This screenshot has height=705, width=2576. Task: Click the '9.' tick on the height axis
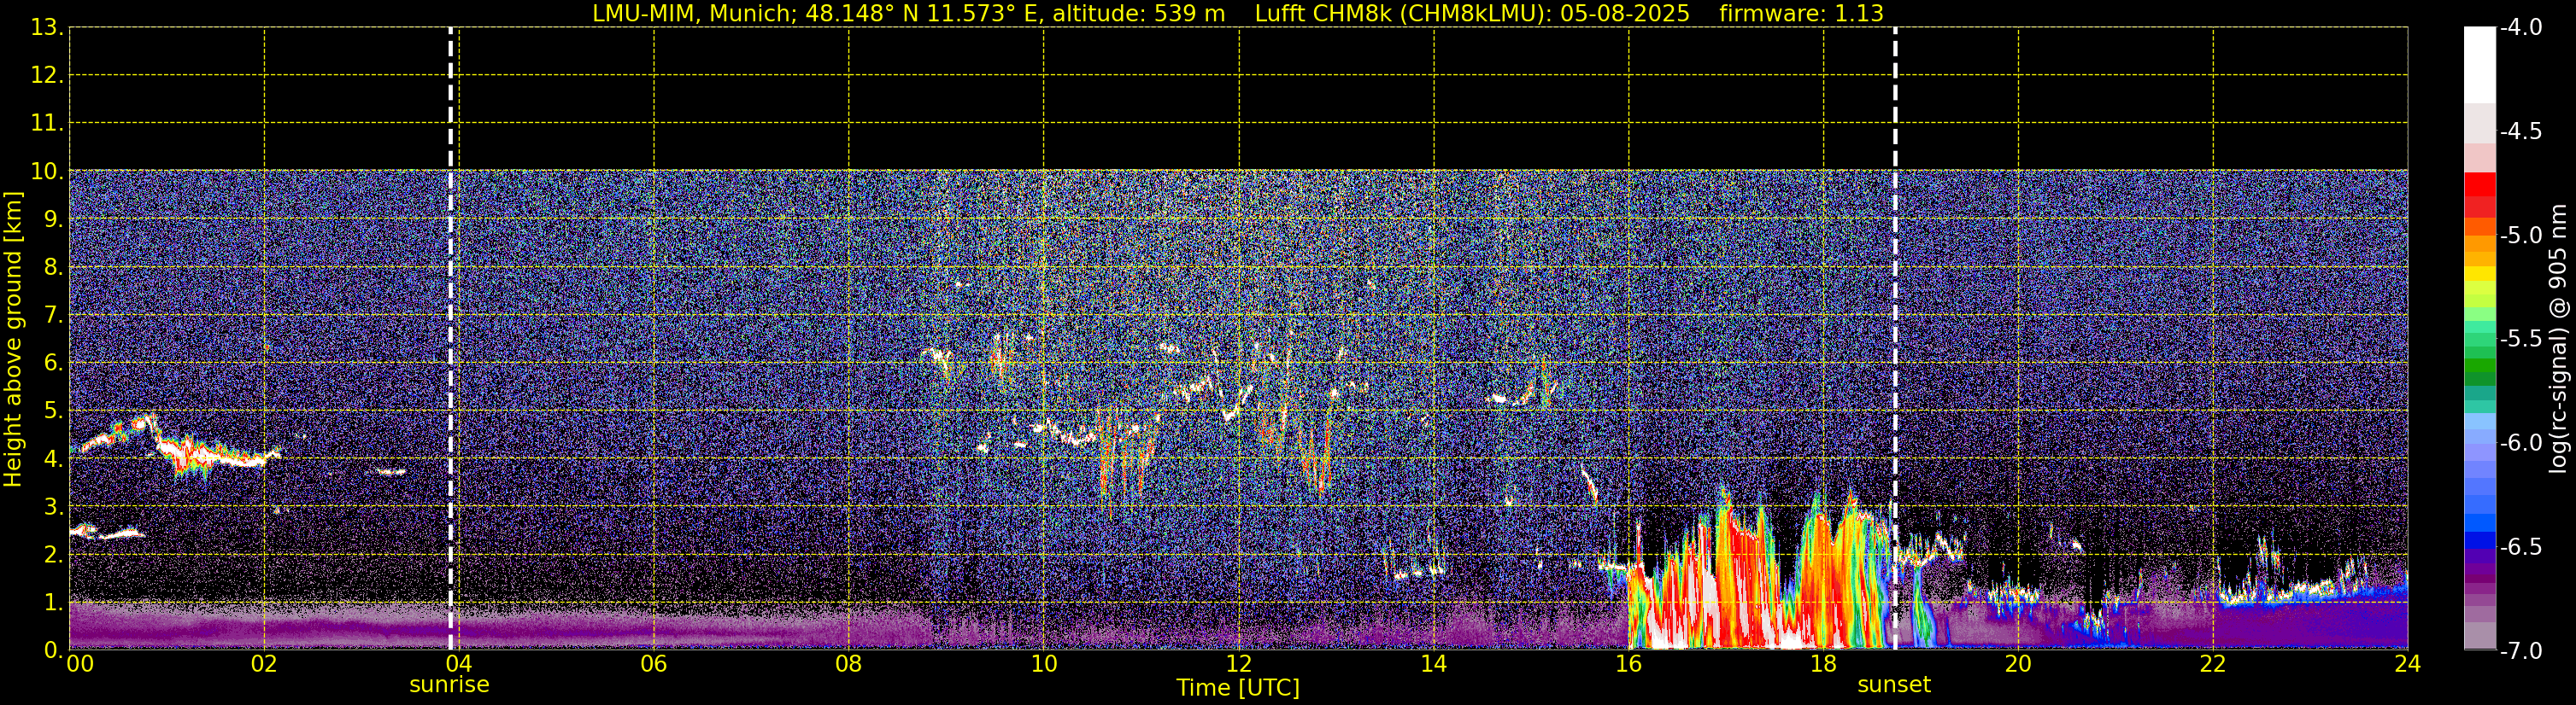[53, 219]
